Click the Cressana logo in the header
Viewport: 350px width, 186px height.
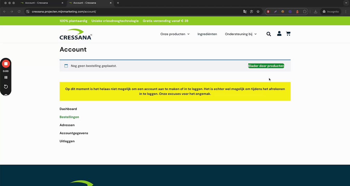point(76,34)
